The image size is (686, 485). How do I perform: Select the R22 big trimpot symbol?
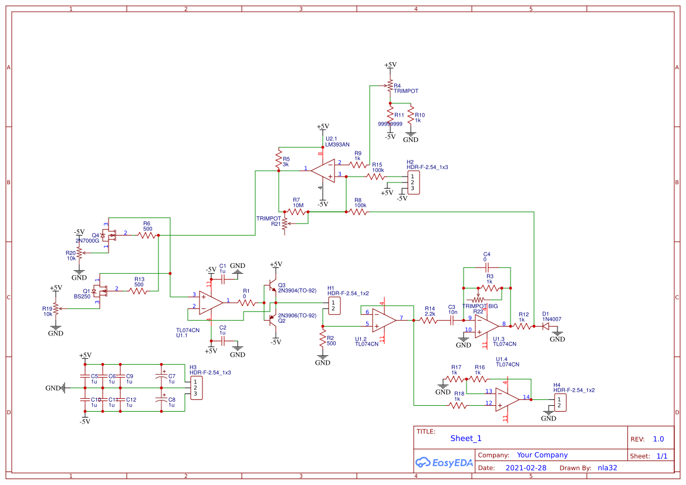[479, 299]
